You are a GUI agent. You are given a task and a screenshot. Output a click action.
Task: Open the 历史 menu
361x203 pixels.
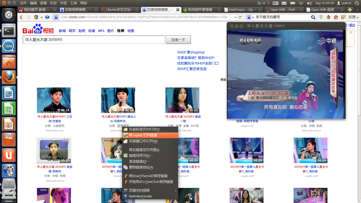click(x=53, y=3)
